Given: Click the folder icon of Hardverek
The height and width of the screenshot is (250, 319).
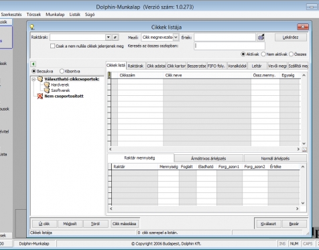Looking at the screenshot, I should pos(47,84).
